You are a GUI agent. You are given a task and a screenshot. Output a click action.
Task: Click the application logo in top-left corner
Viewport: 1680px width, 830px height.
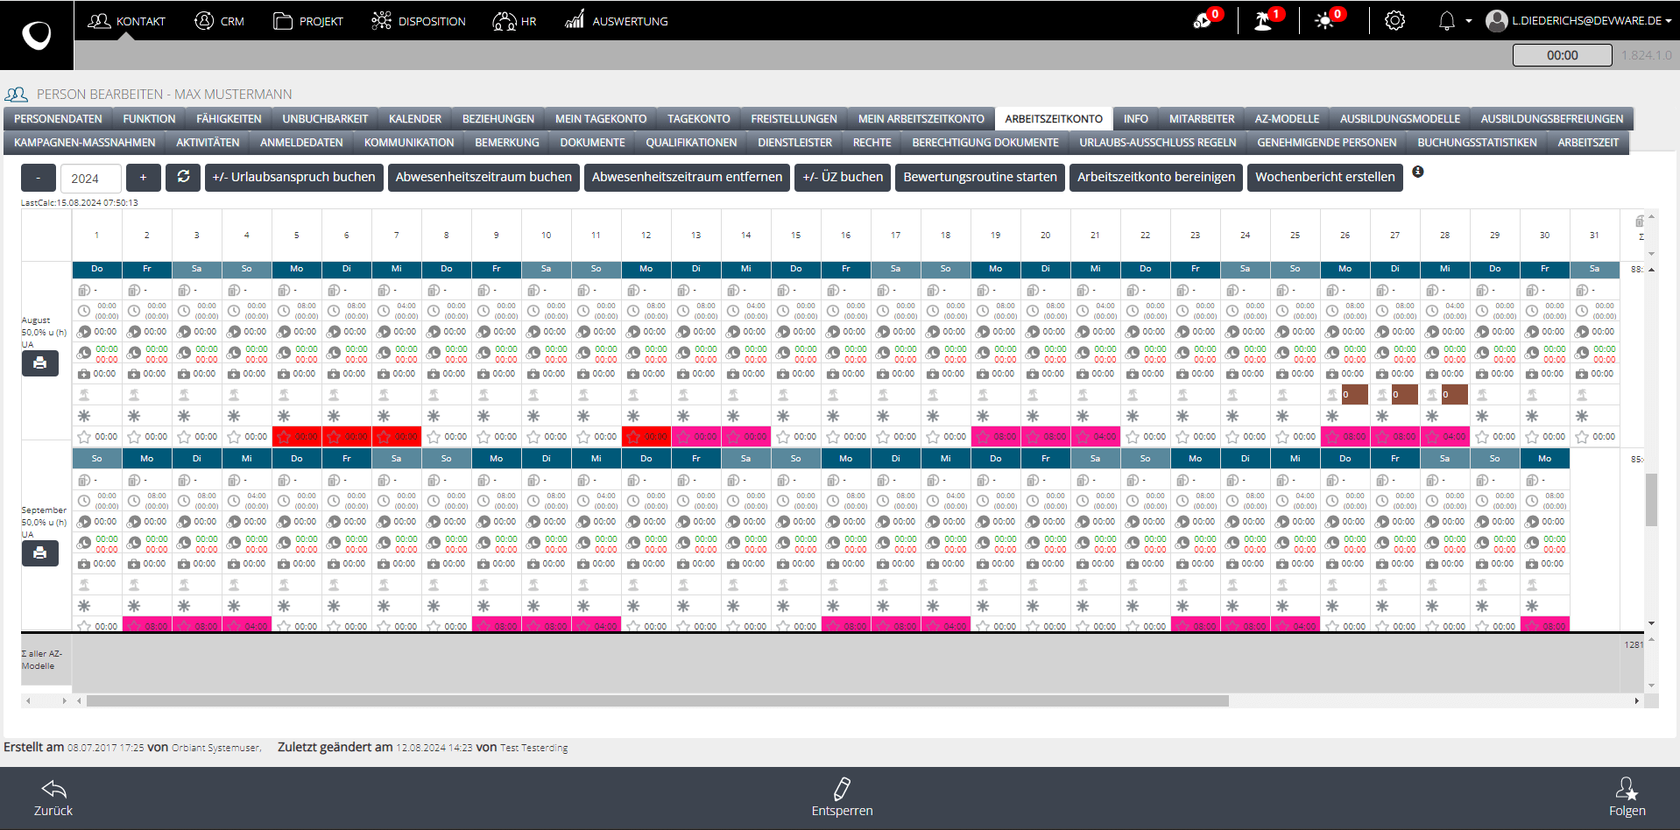click(37, 35)
